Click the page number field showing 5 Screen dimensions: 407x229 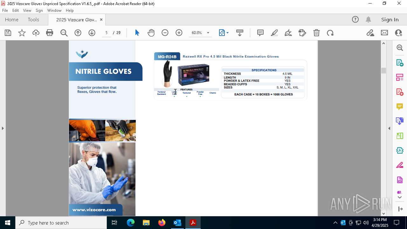[x=107, y=33]
